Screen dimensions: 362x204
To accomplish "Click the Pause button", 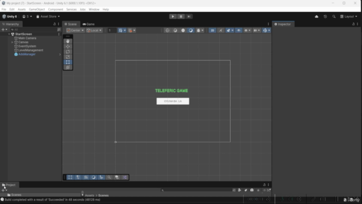I will 181,16.
